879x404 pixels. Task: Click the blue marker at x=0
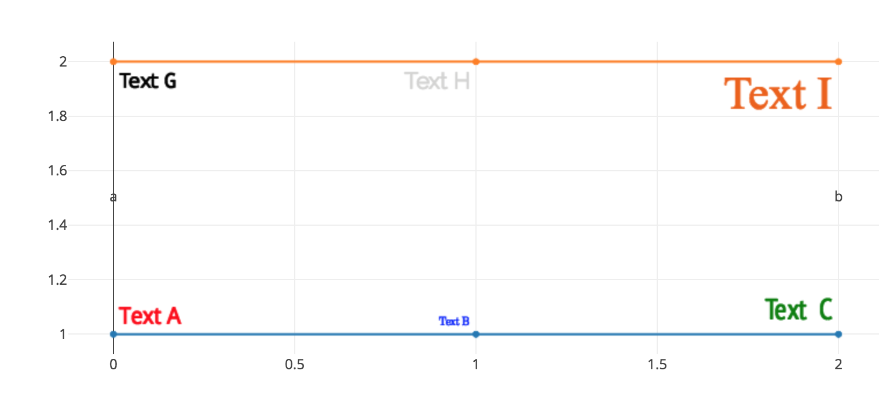click(x=113, y=334)
